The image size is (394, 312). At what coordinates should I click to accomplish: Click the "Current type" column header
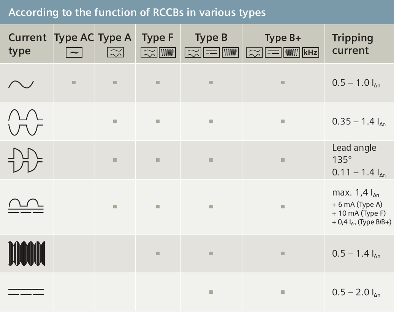27,44
